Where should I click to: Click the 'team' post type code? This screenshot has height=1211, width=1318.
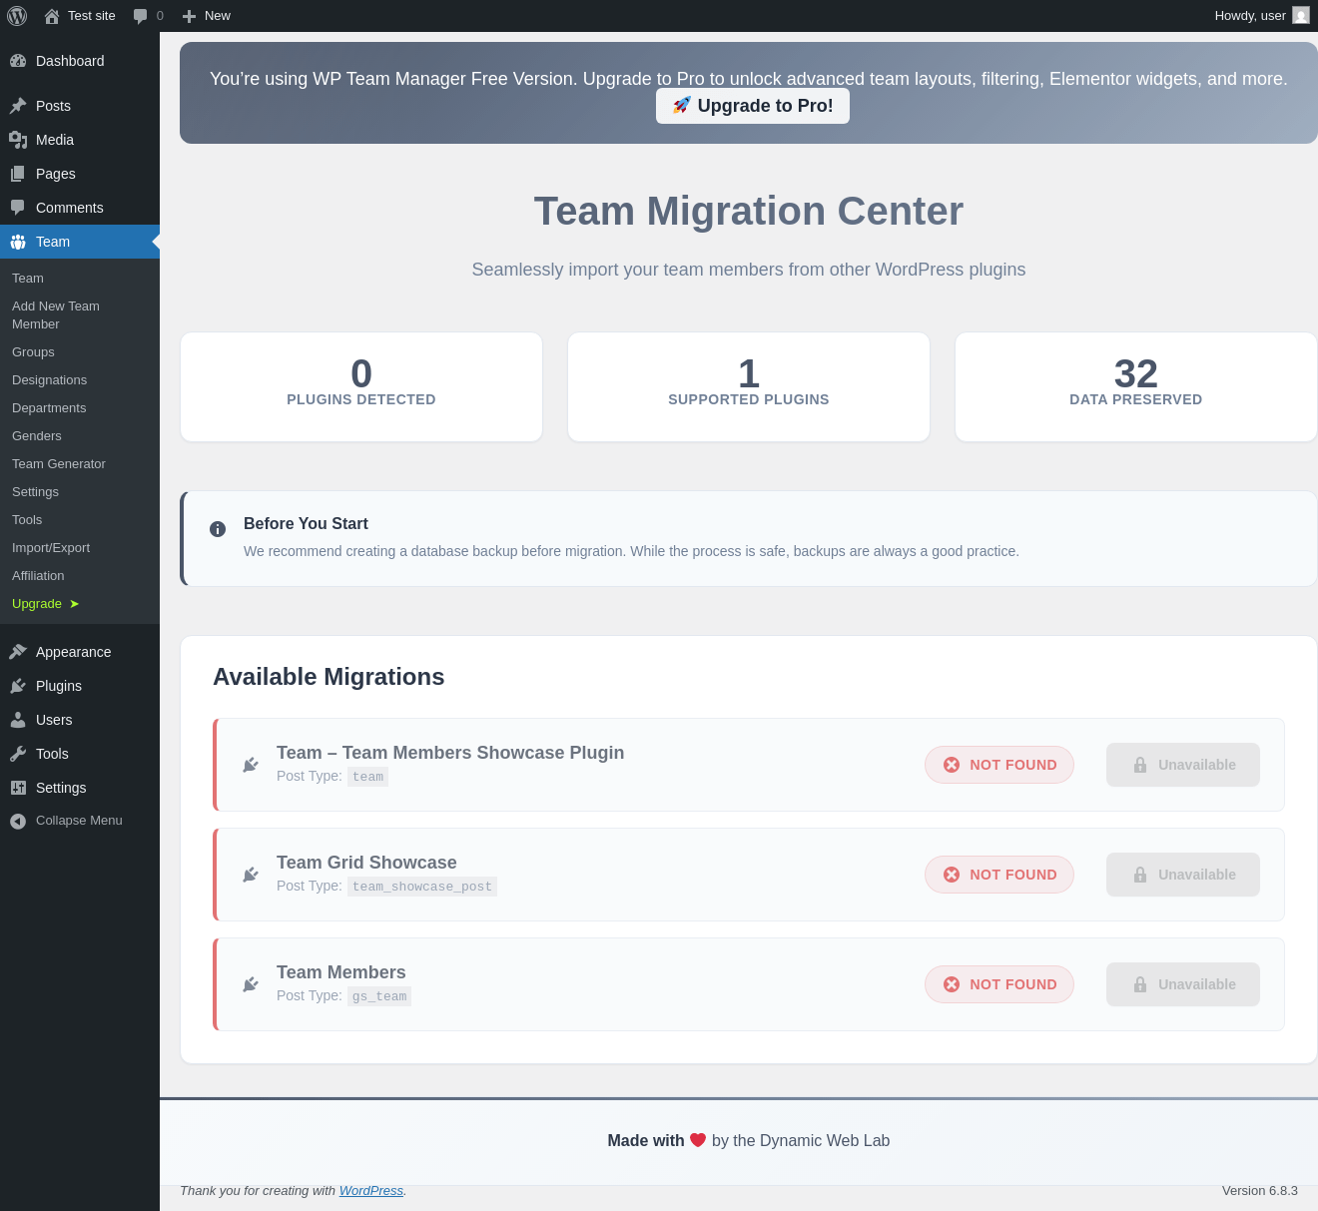point(367,777)
